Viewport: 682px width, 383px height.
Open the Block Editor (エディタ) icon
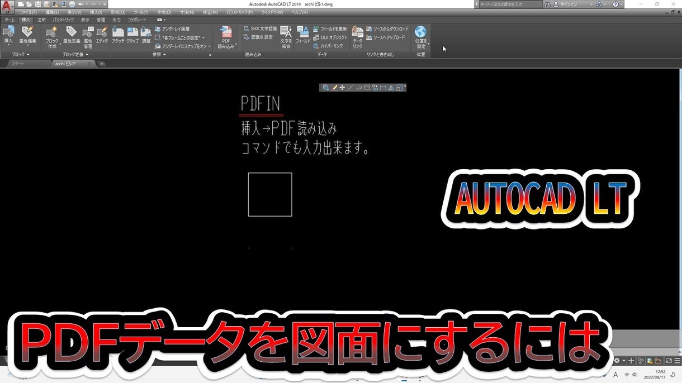[x=102, y=33]
